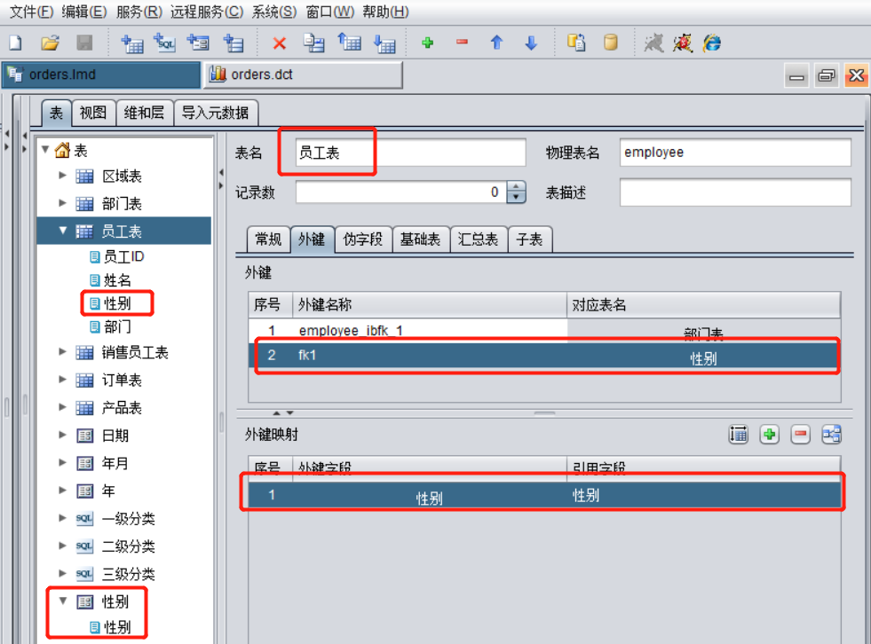Switch to the 汇总表 tab
The width and height of the screenshot is (871, 644).
point(479,240)
